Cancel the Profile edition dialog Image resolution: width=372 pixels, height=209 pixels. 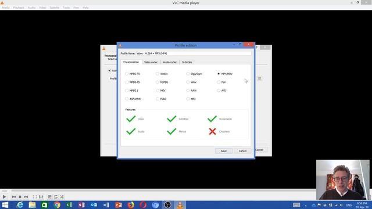[242, 151]
